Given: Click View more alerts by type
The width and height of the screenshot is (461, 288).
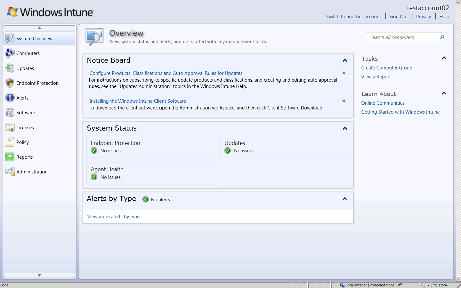Looking at the screenshot, I should [113, 217].
